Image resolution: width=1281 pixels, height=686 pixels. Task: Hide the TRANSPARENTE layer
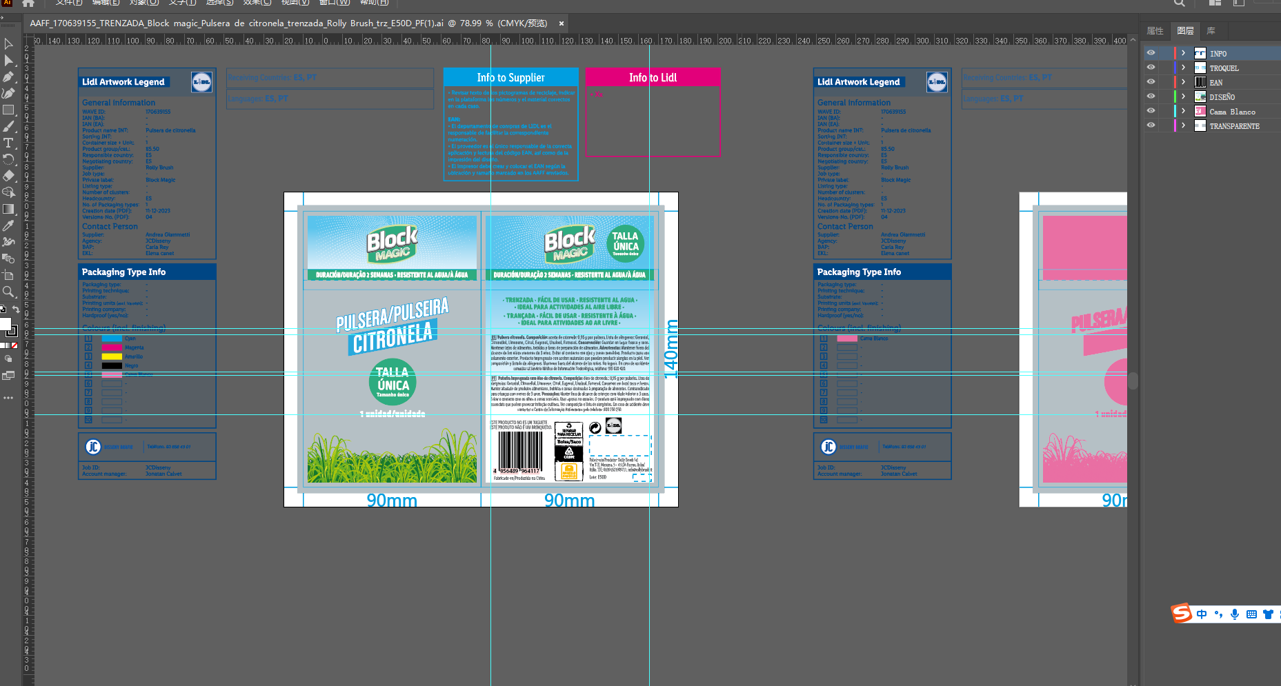1151,125
